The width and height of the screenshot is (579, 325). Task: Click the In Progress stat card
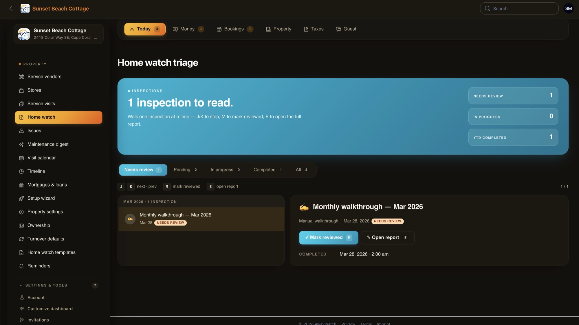tap(513, 117)
